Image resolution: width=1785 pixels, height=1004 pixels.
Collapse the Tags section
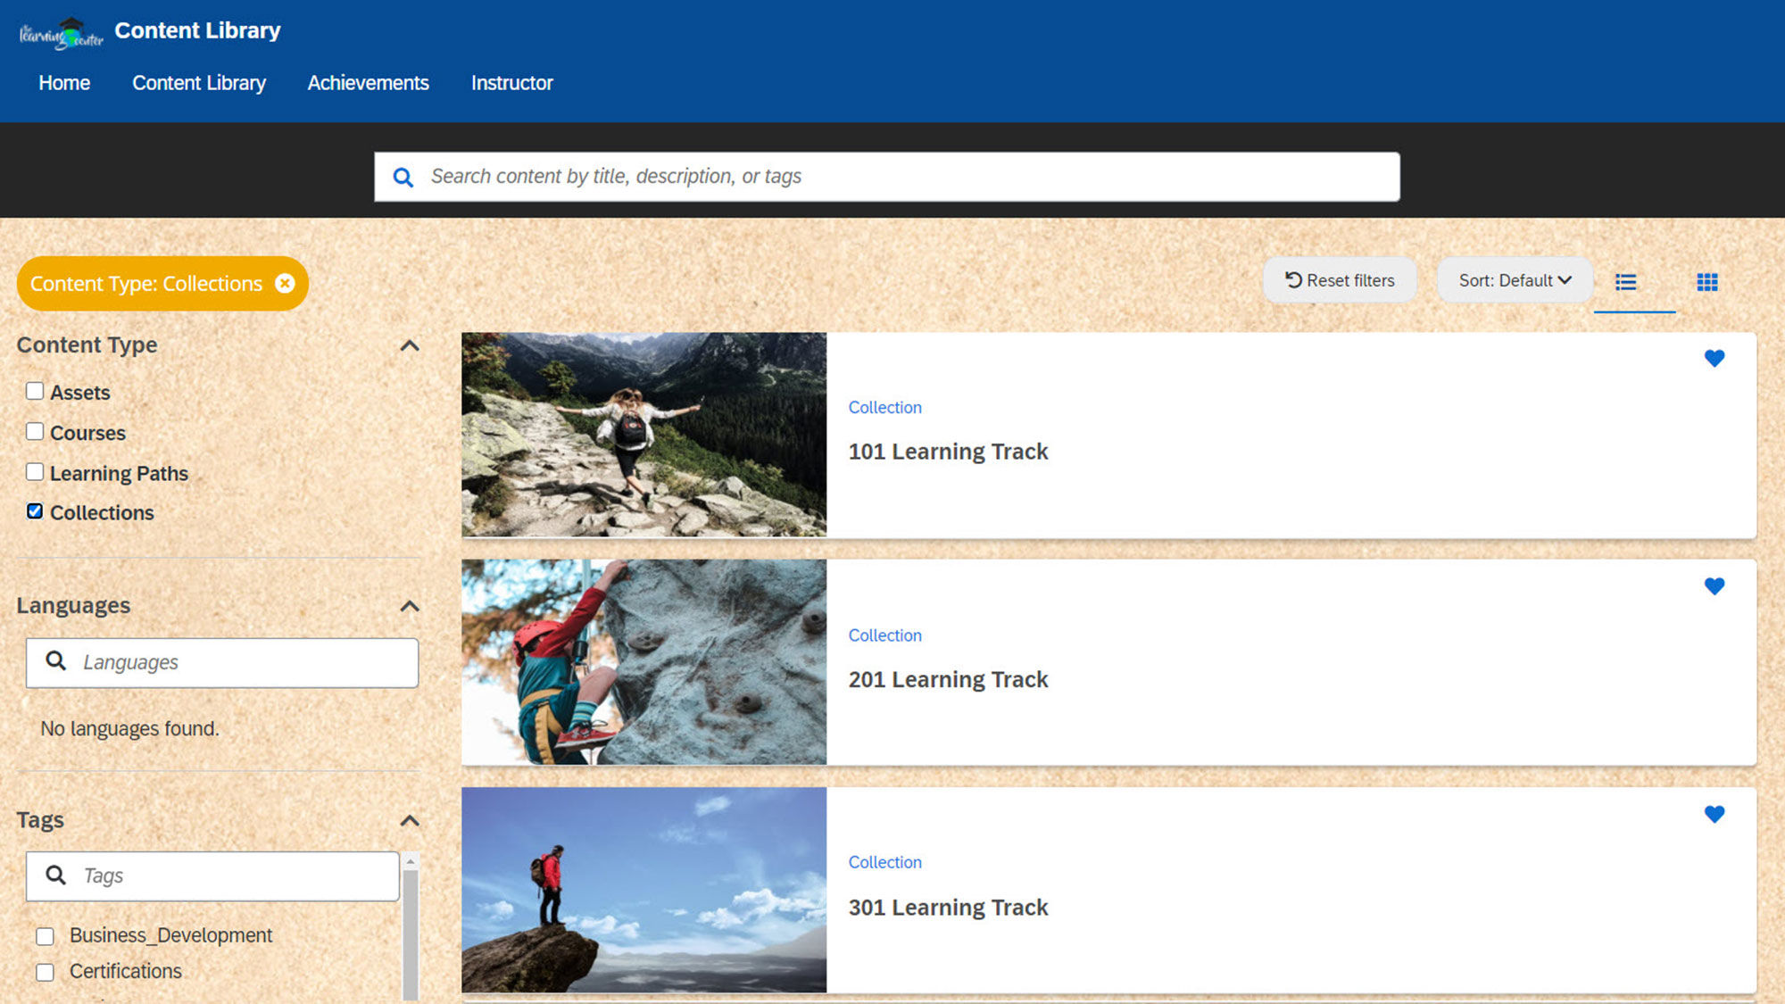tap(410, 821)
